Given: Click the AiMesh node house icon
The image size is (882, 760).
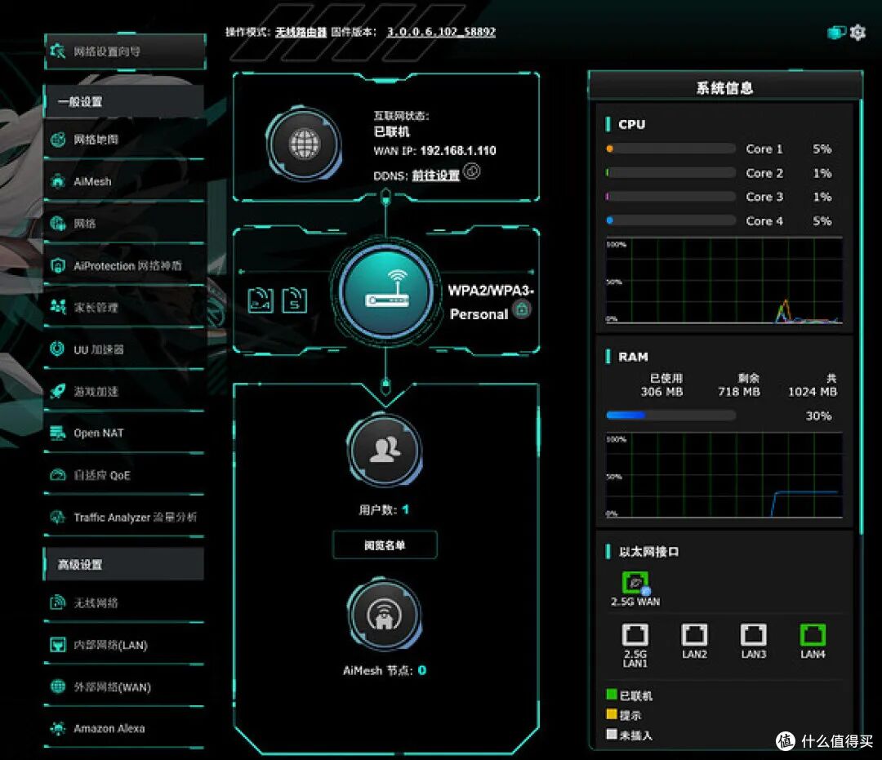Looking at the screenshot, I should point(385,615).
